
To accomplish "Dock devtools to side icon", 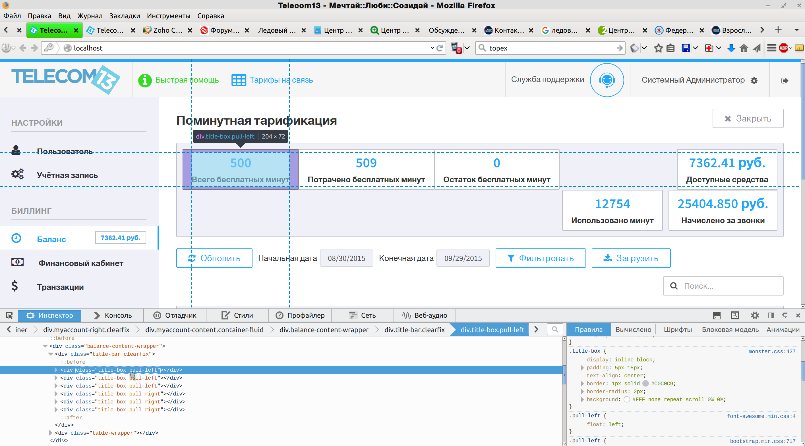I will click(x=771, y=315).
